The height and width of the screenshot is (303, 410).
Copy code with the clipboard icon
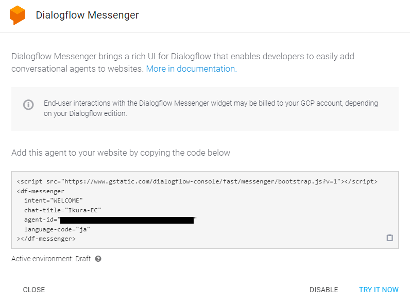pyautogui.click(x=389, y=238)
